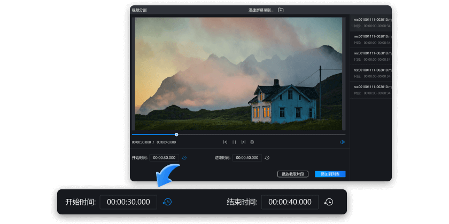Click the blue house video preview

[x=237, y=74]
